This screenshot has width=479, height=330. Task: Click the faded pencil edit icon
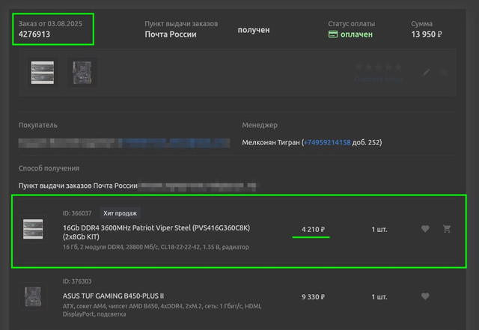426,73
